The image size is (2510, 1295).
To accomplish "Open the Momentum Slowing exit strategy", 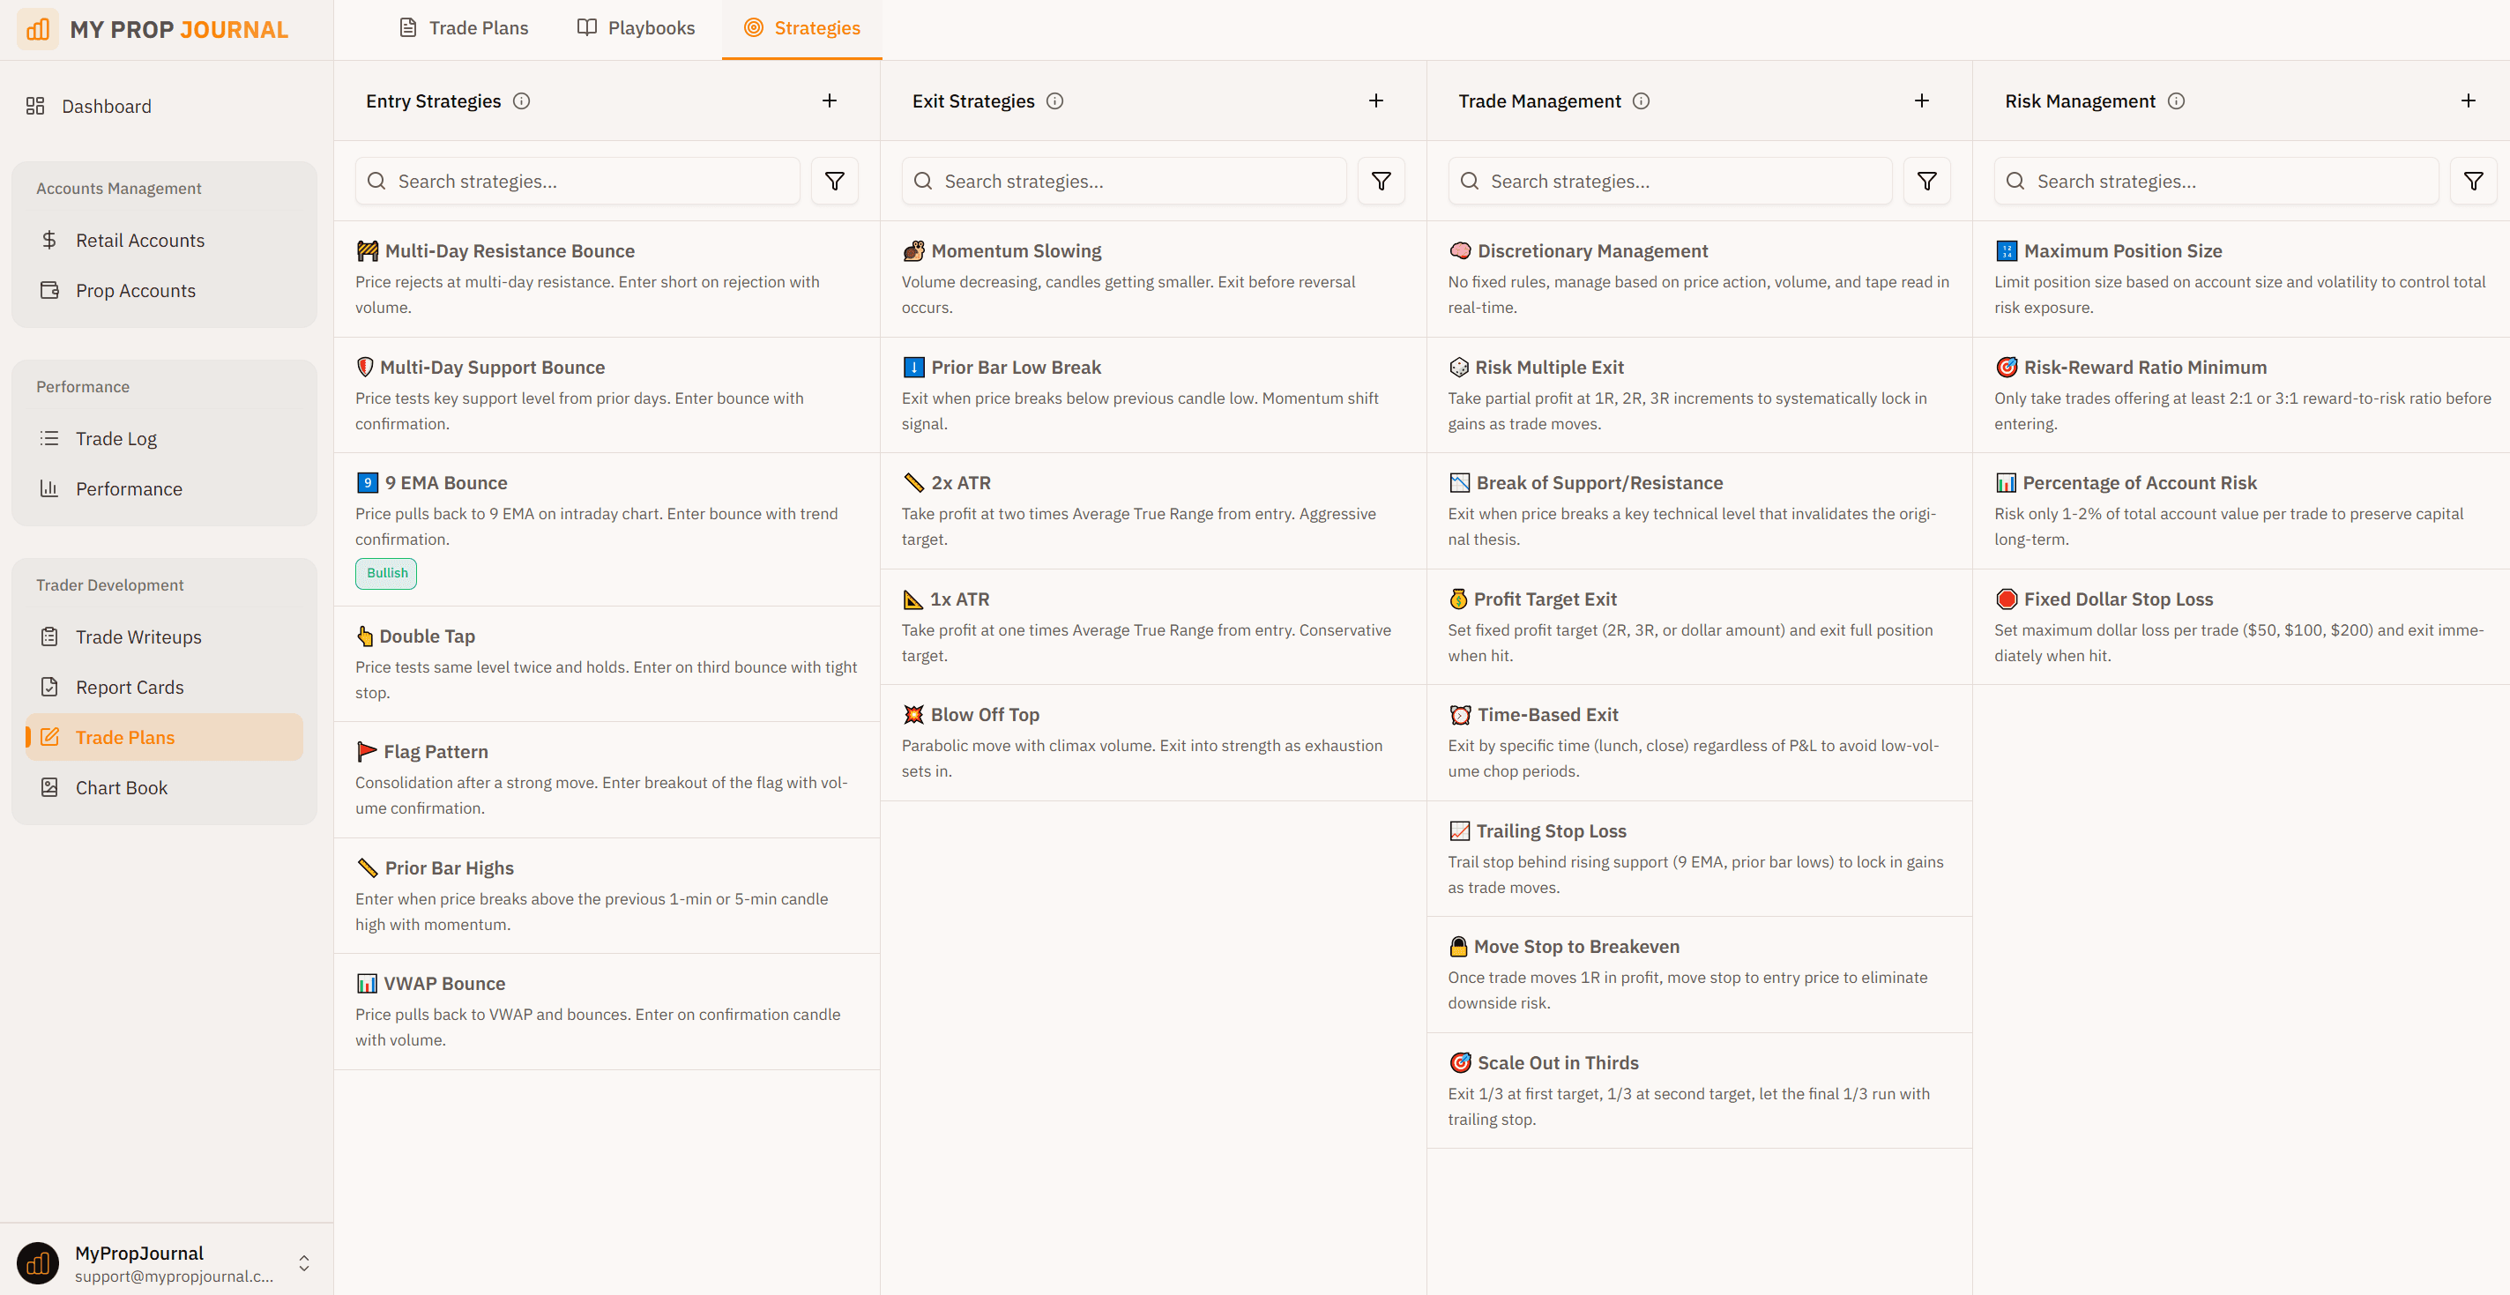I will click(x=1154, y=279).
